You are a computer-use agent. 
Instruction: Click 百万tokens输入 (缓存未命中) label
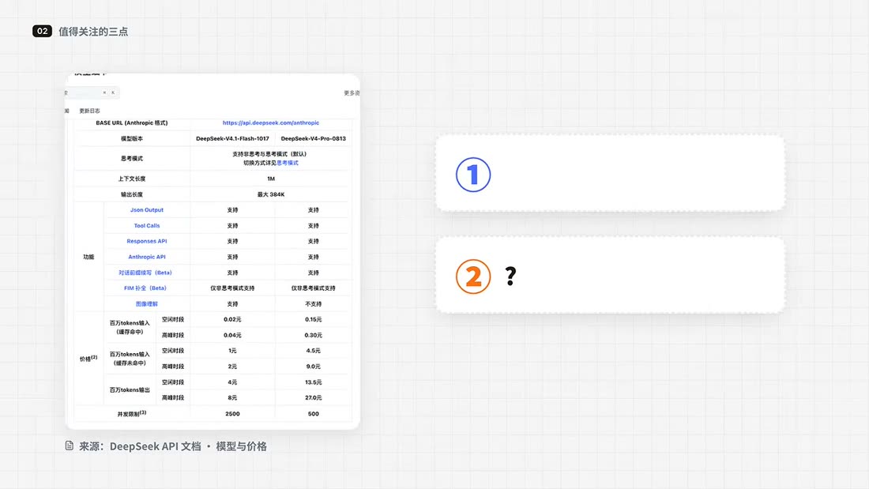130,359
